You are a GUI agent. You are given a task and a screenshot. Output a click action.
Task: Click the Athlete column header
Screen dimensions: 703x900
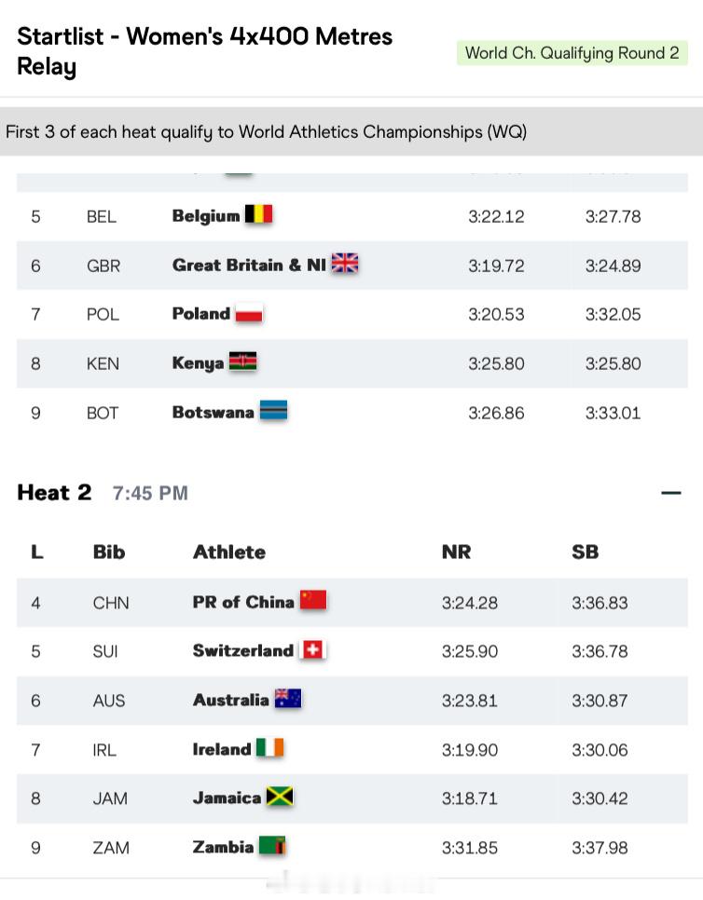point(229,552)
